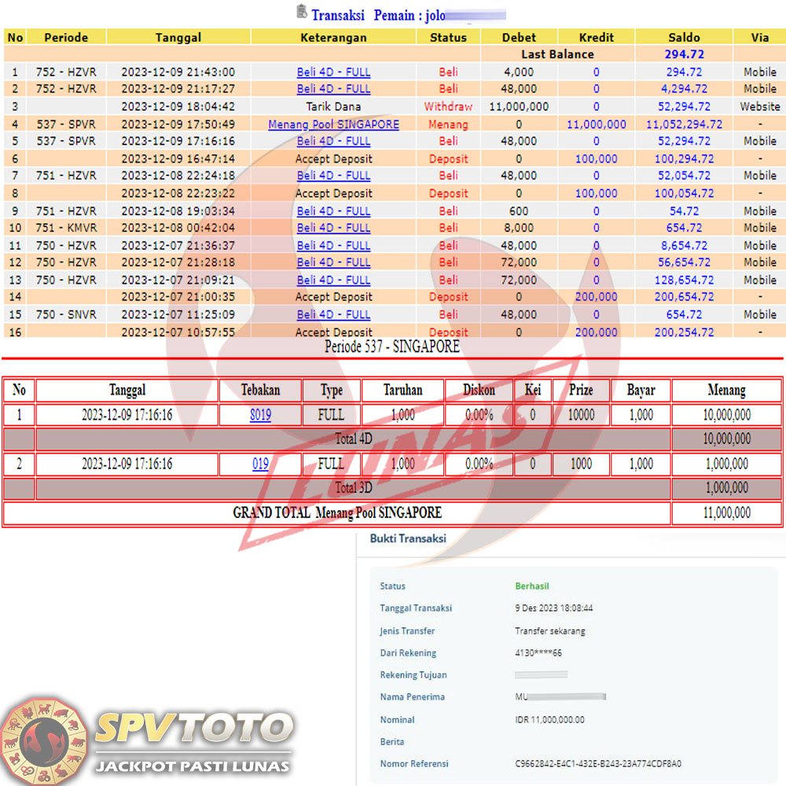Click the Bukti Transaksi heading
Image resolution: width=786 pixels, height=786 pixels.
tap(408, 538)
